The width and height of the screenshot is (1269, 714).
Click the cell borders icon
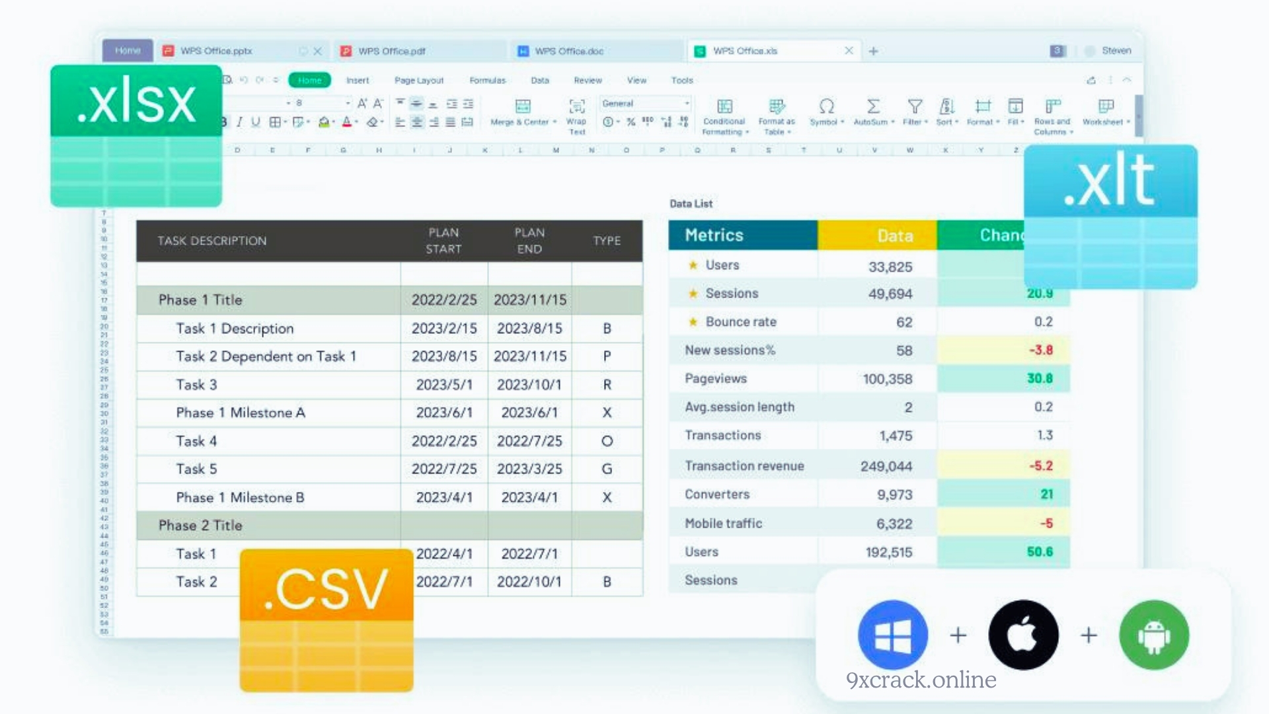(x=275, y=122)
